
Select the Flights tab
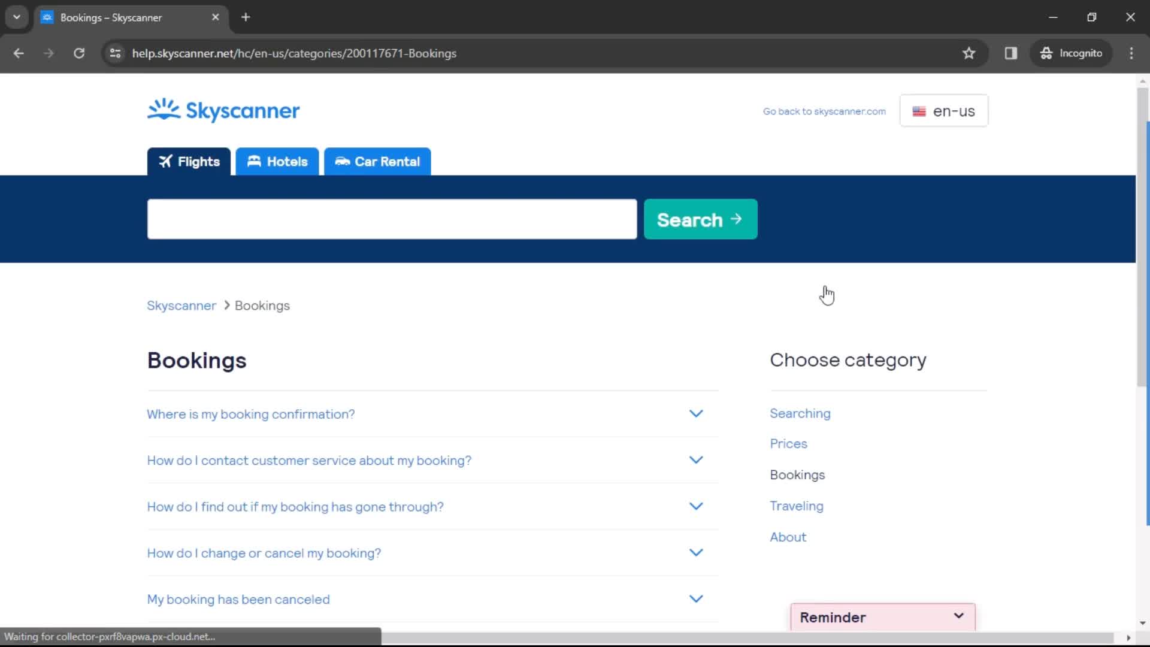pos(189,161)
